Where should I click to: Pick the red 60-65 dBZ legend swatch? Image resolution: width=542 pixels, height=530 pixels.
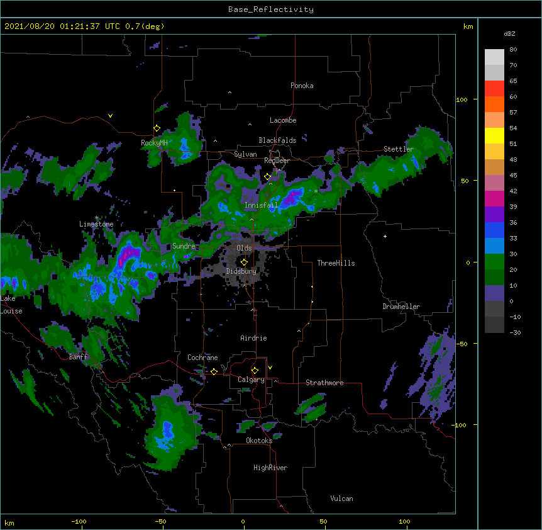tap(494, 88)
